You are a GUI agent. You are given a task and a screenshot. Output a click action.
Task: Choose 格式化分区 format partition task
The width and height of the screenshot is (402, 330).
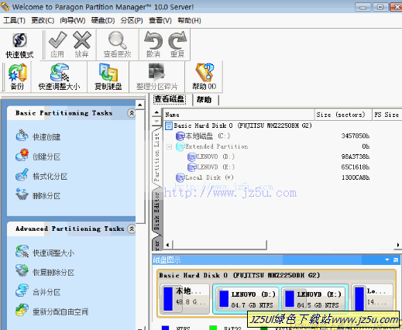coord(42,176)
